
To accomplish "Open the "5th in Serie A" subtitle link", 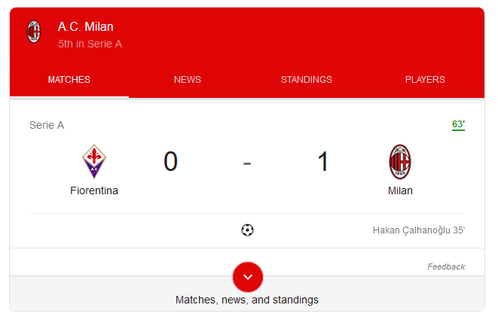I will tap(90, 44).
